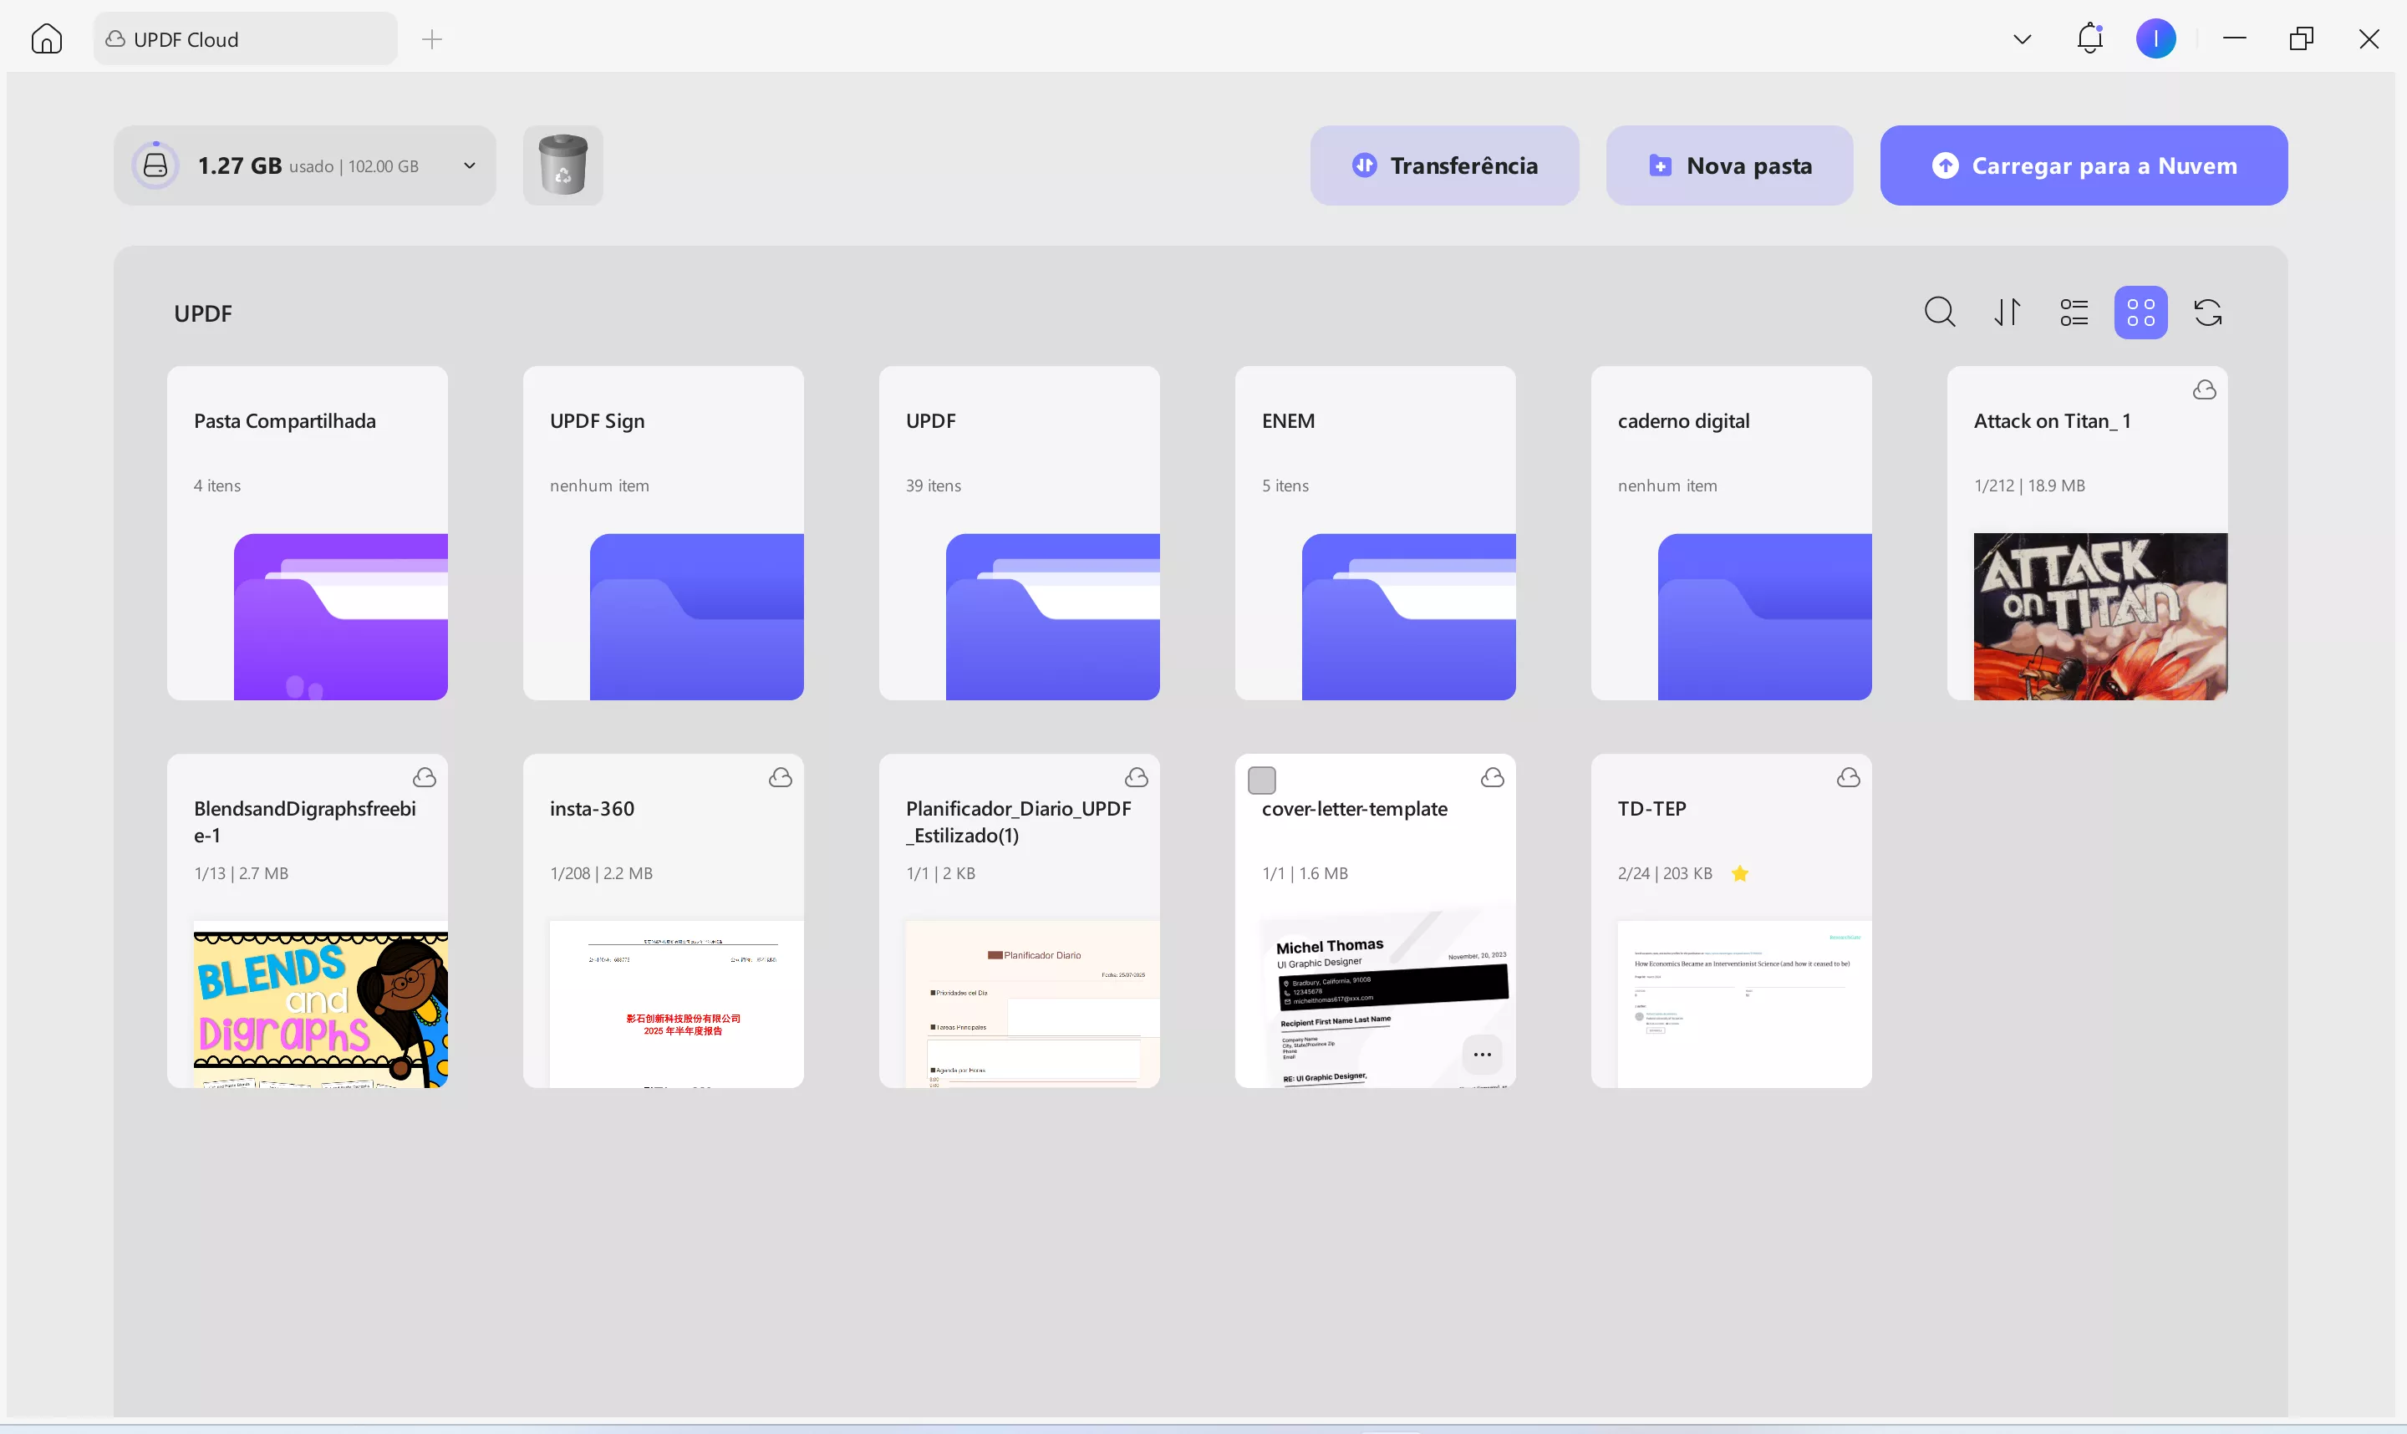Select the UPDF Cloud tab
The height and width of the screenshot is (1434, 2407).
(246, 38)
